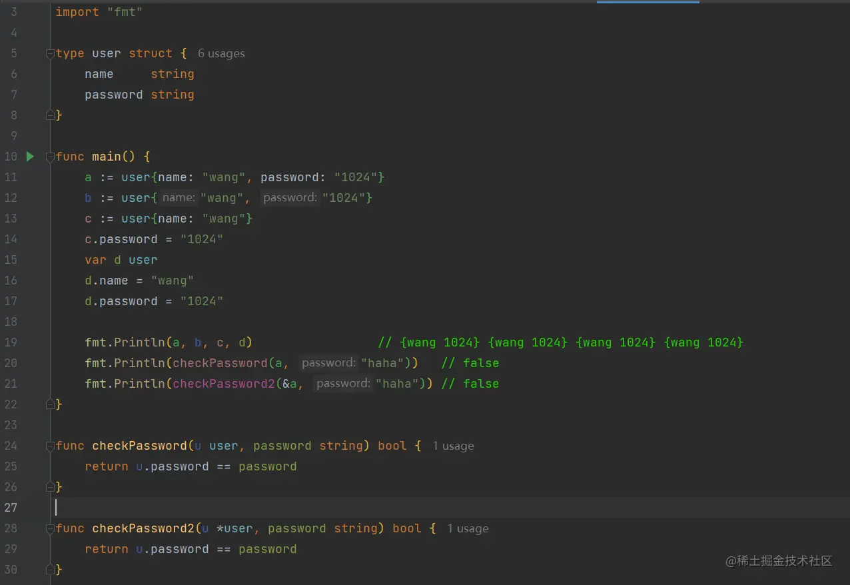Click checkPassword2 function name on line 28
This screenshot has height=585, width=850.
pyautogui.click(x=143, y=528)
